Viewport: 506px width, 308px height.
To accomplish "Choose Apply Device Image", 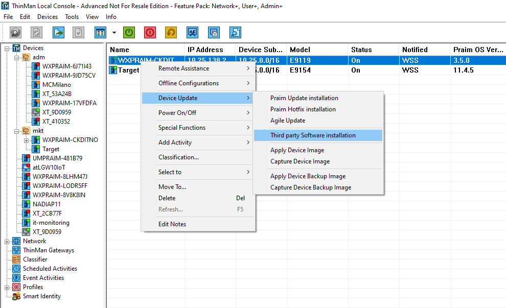I will click(x=318, y=150).
